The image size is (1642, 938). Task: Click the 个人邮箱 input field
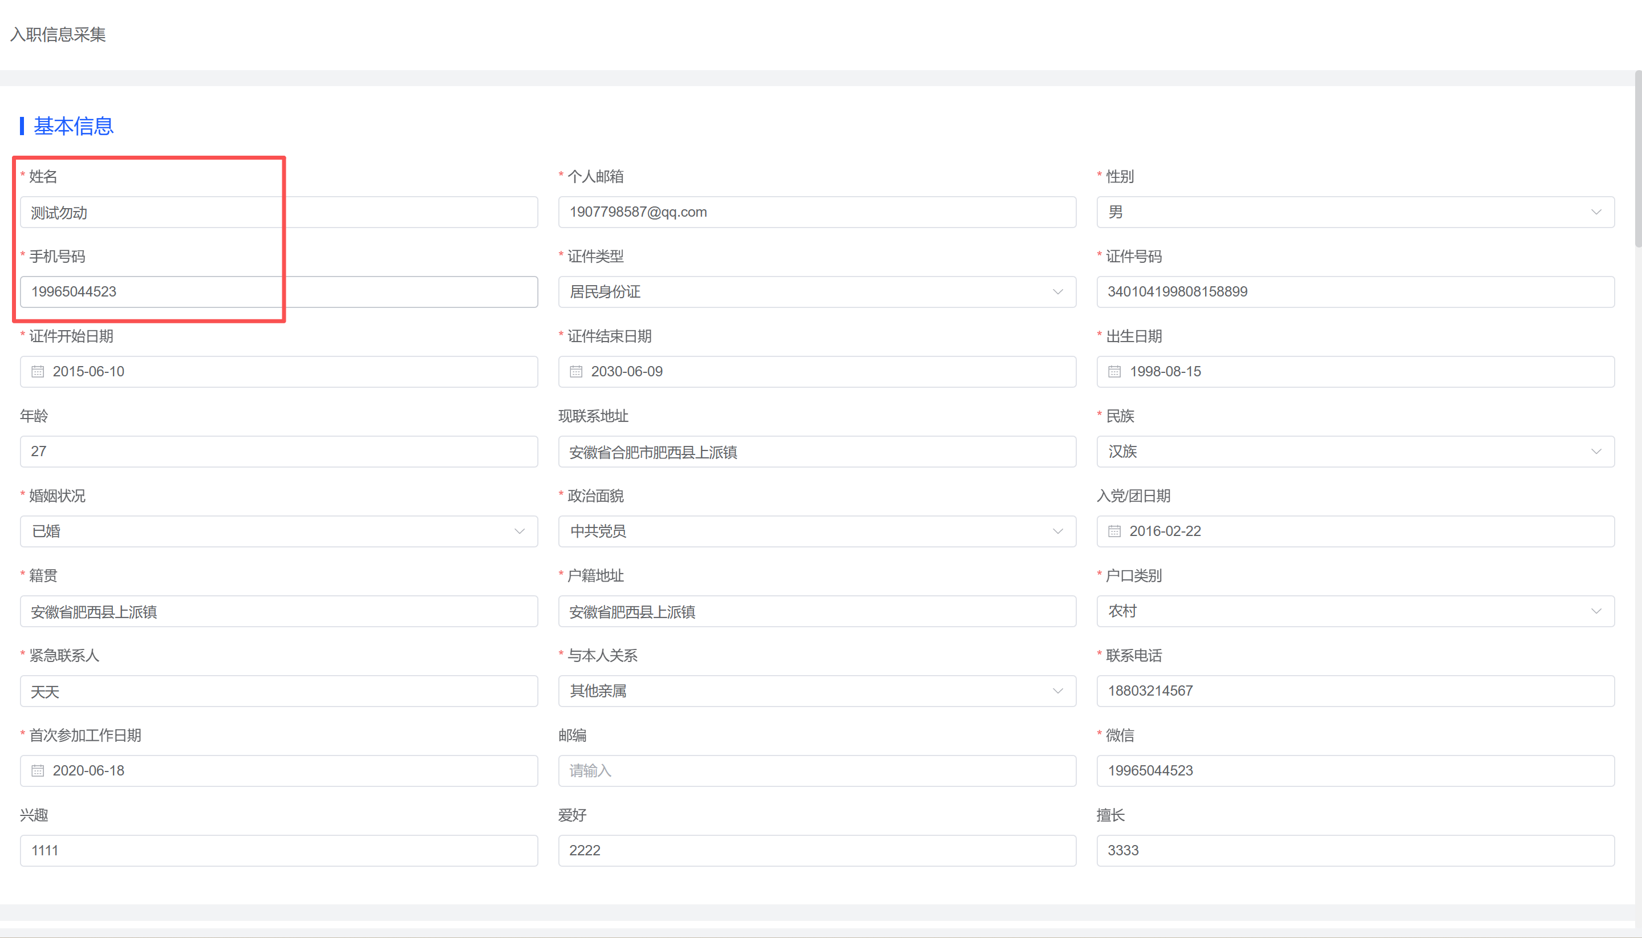[x=816, y=212]
